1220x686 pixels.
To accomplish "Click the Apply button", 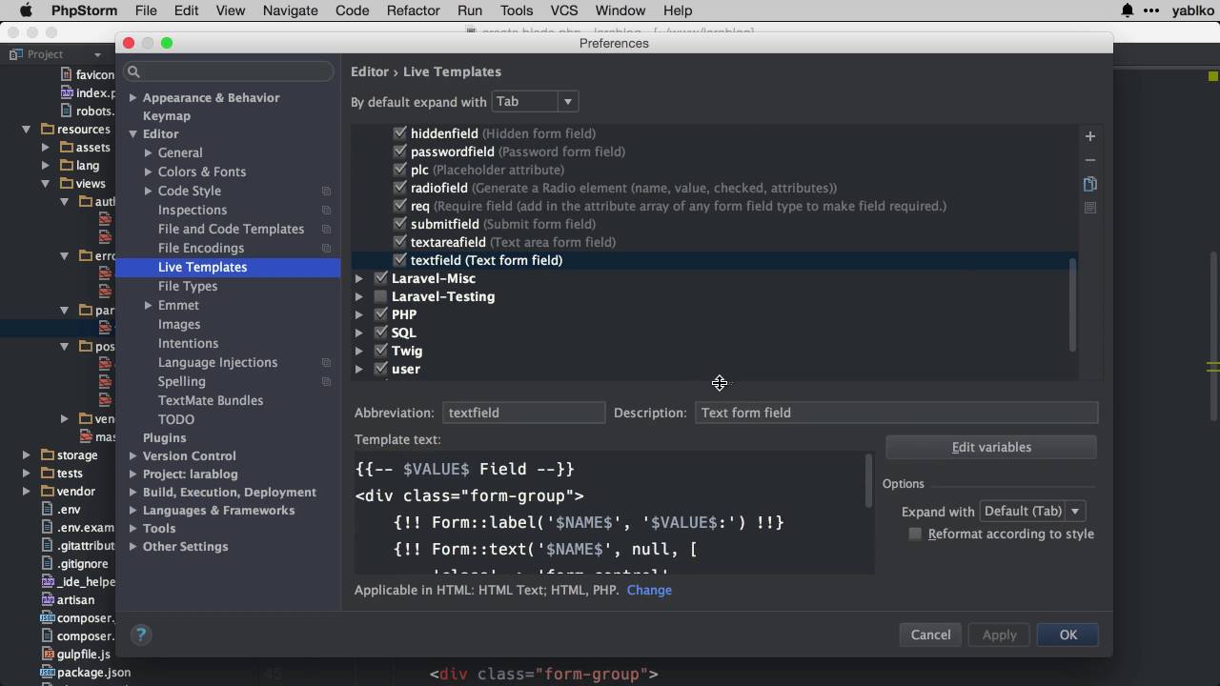I will (x=999, y=635).
